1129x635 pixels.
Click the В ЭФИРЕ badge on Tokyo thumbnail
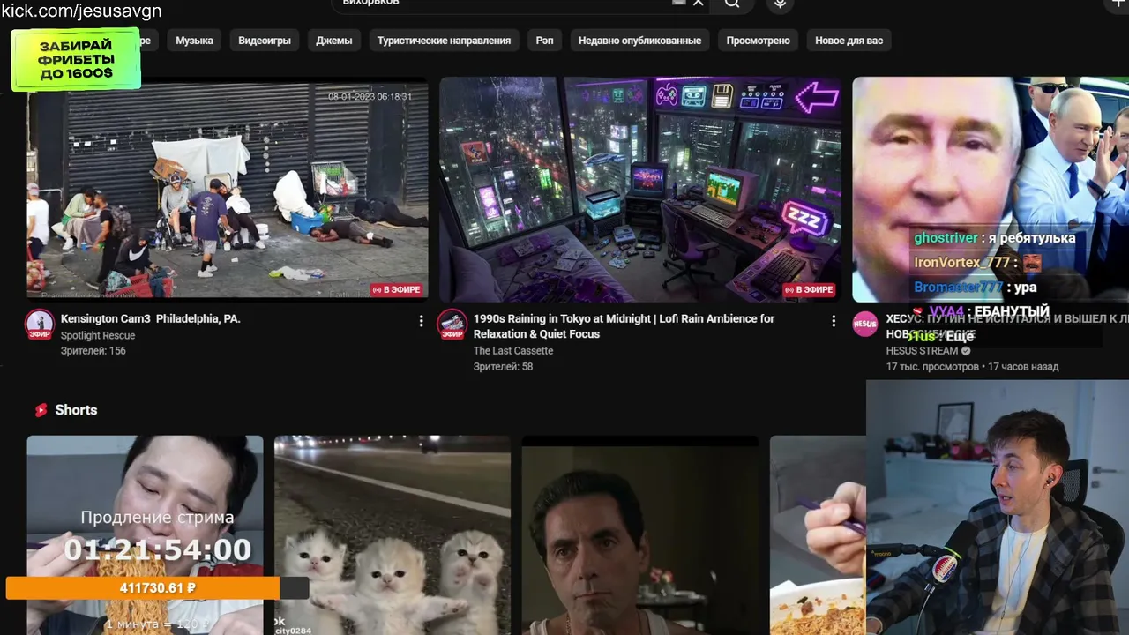810,289
